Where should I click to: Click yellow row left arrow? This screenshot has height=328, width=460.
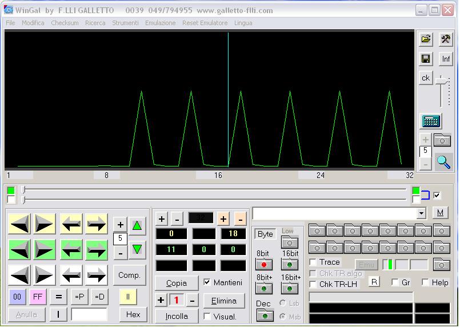pos(71,224)
